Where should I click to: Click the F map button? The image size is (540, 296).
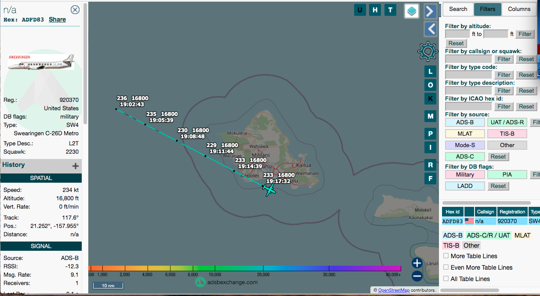(430, 179)
